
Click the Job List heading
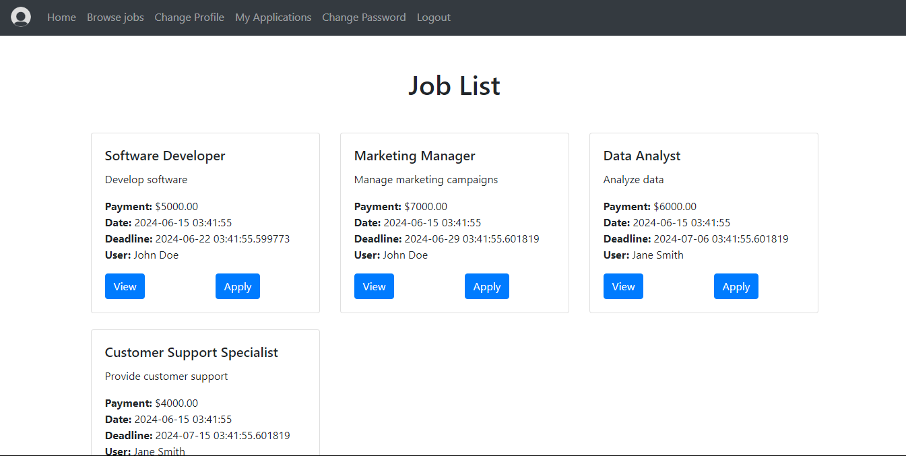(x=454, y=86)
